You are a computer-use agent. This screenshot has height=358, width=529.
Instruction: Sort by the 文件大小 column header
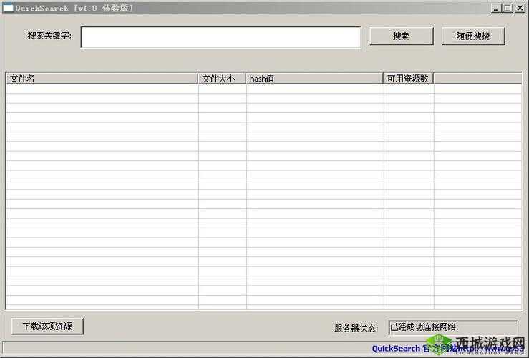(x=222, y=79)
